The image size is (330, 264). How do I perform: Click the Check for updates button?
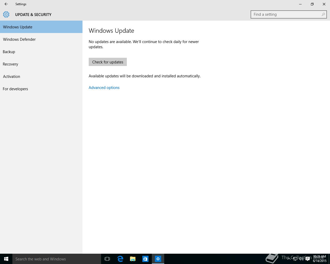click(x=108, y=62)
